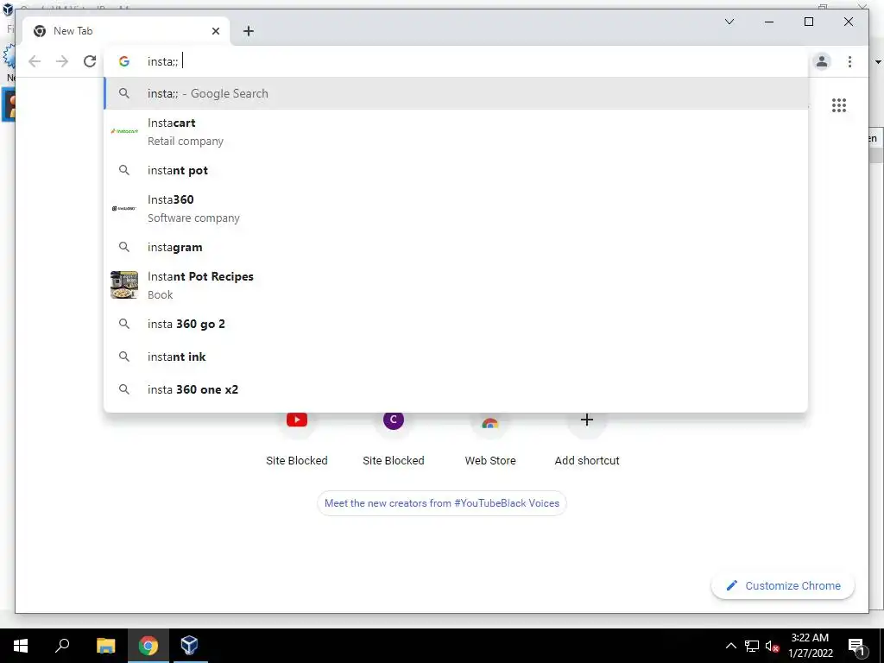Click the back navigation arrow
The height and width of the screenshot is (663, 884).
click(35, 61)
